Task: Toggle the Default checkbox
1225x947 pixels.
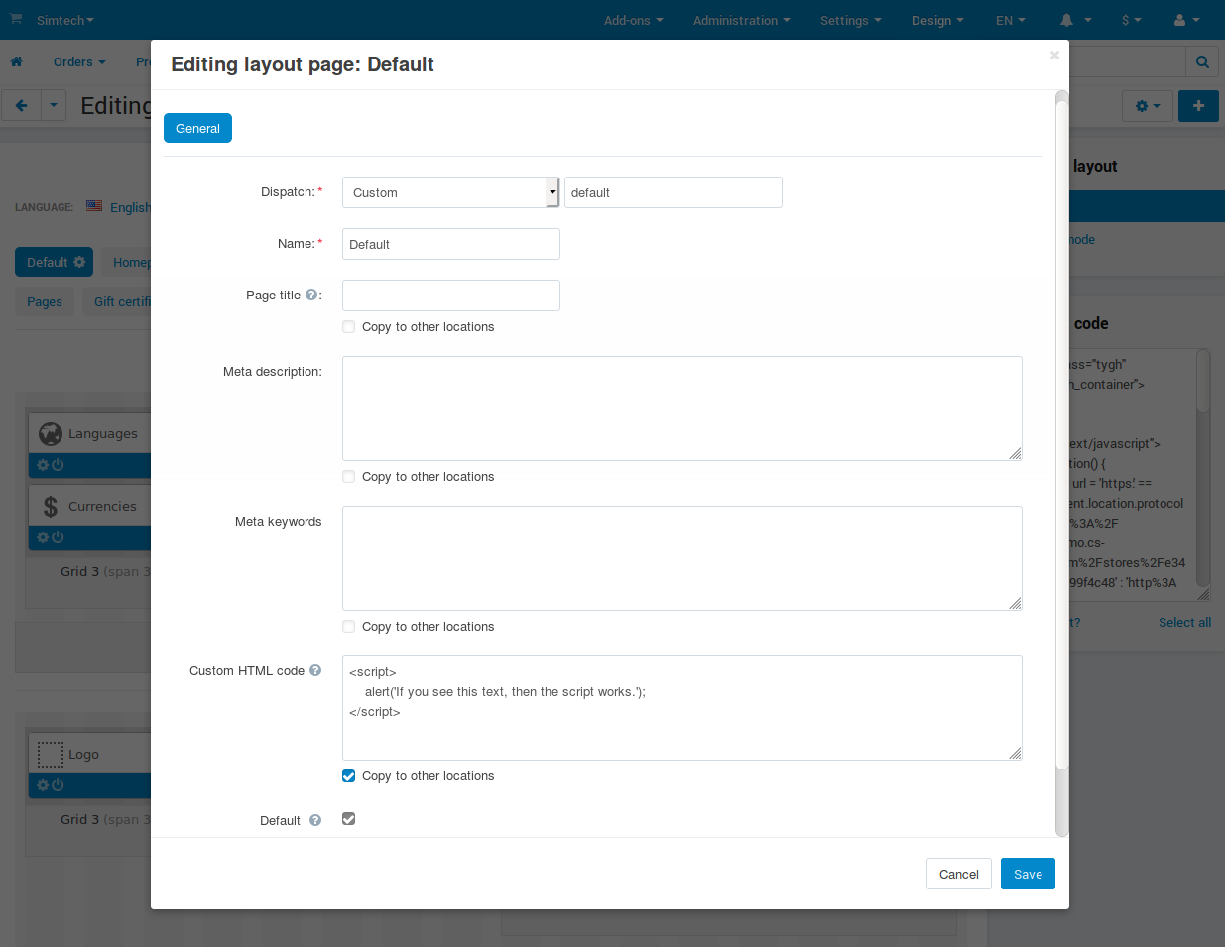Action: (x=349, y=819)
